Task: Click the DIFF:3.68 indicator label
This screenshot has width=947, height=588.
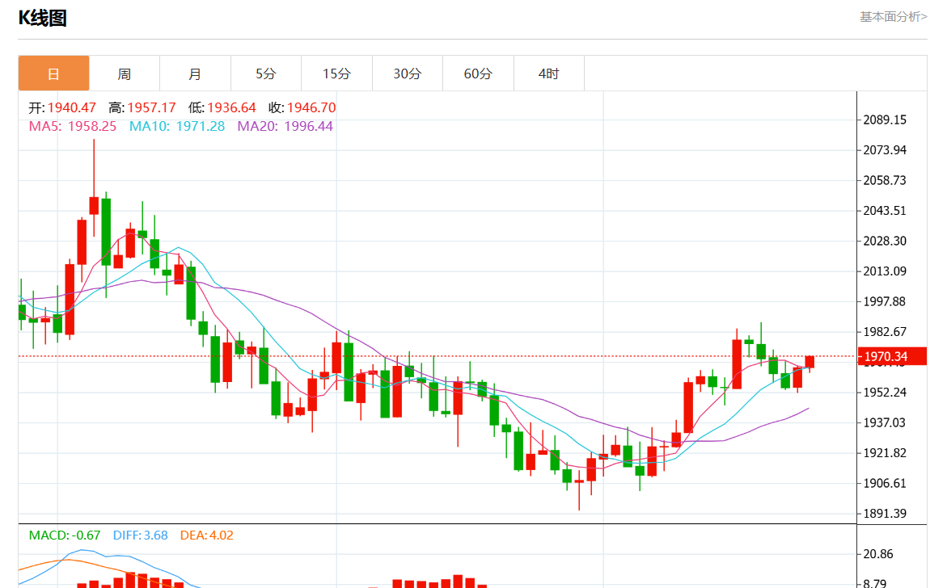Action: [x=140, y=535]
